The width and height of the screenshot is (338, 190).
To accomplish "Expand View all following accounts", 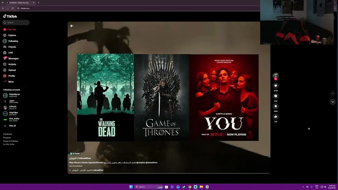I will (10, 126).
